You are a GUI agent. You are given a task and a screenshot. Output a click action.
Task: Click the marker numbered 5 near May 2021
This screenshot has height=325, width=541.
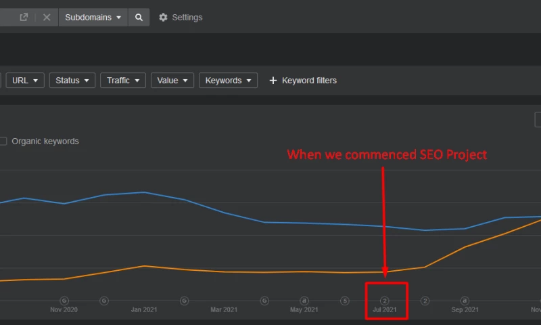pos(345,300)
